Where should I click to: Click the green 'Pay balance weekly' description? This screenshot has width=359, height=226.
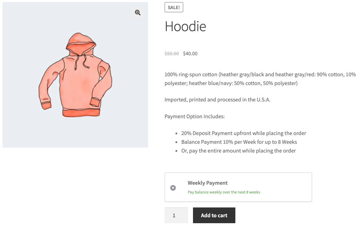(x=224, y=192)
